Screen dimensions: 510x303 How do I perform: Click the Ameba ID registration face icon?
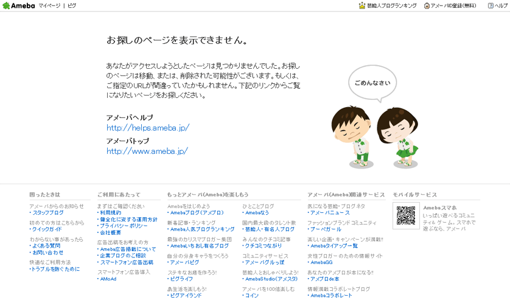pos(427,5)
